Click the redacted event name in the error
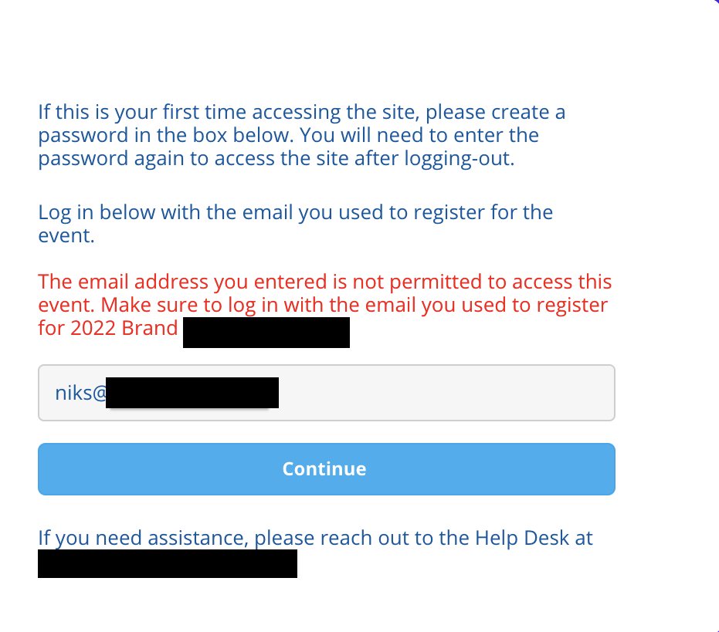 [x=266, y=332]
